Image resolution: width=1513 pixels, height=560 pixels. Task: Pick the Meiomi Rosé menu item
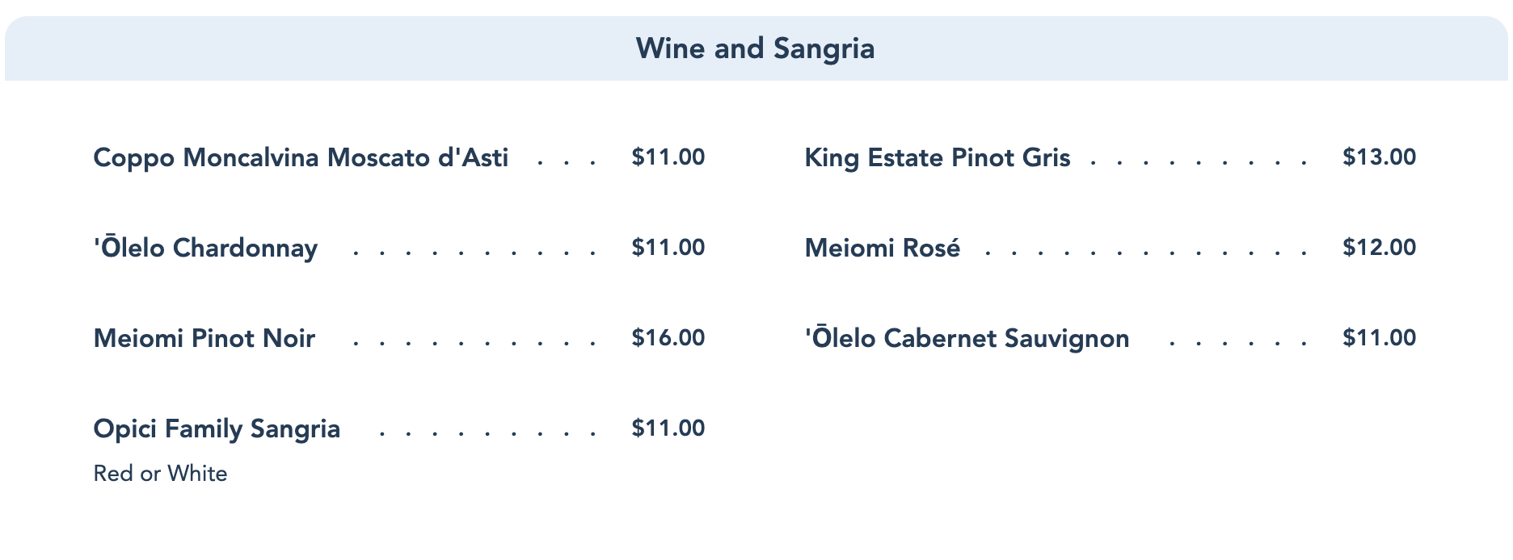pyautogui.click(x=882, y=248)
